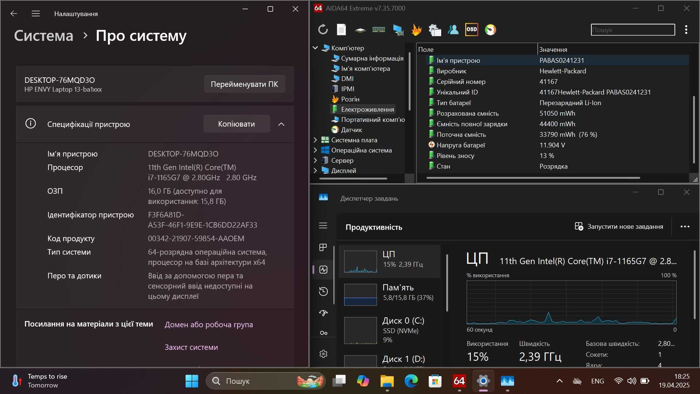Select the Диск 1 (D:) performance item
The width and height of the screenshot is (700, 394).
coord(390,359)
